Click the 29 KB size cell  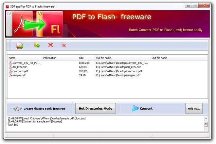(82, 75)
